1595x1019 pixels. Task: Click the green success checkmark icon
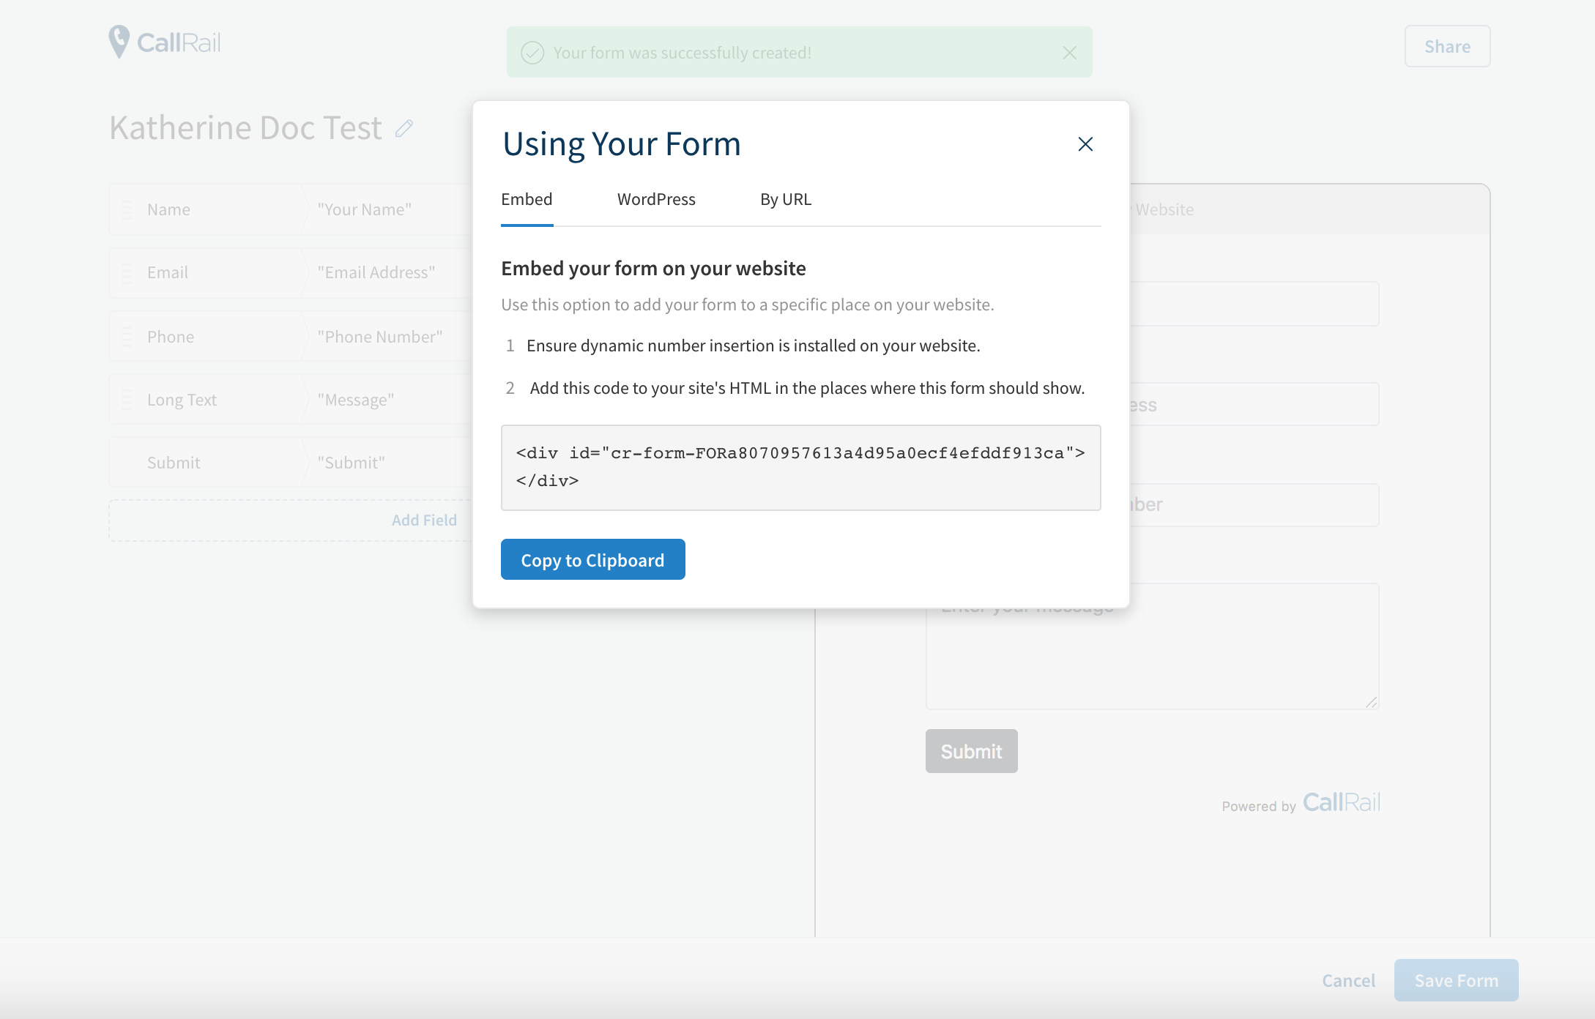(x=532, y=53)
